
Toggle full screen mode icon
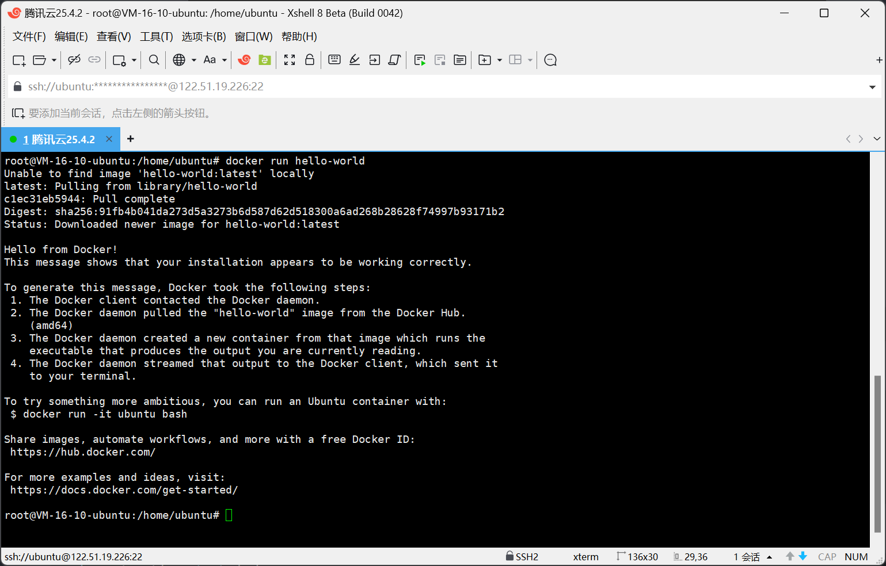point(290,60)
